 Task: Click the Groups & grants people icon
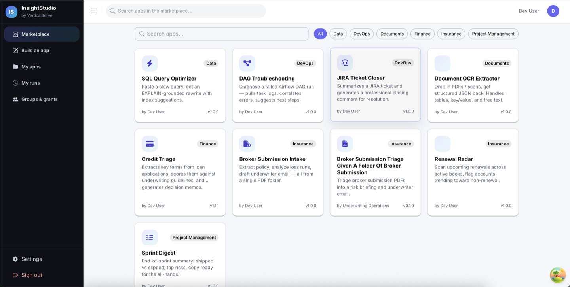point(15,99)
